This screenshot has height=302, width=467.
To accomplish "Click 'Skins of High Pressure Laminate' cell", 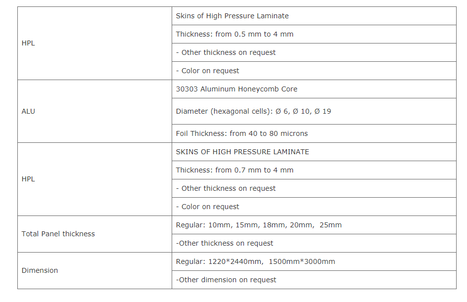I will click(314, 16).
